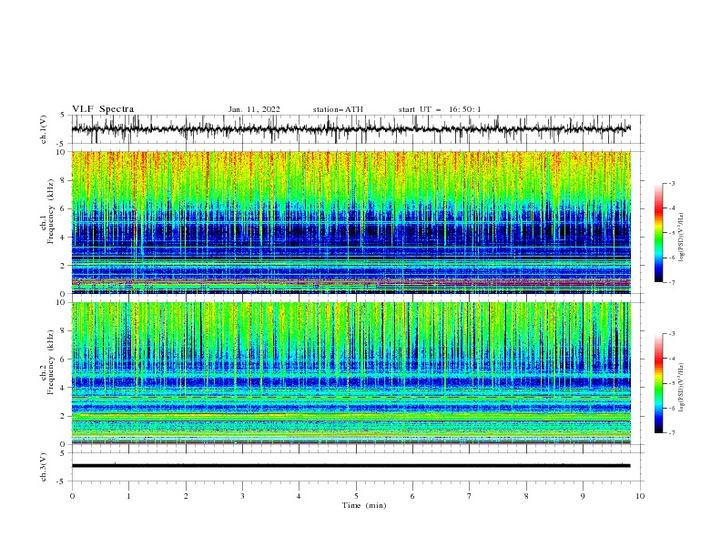Select the date label "Jan. 11, 2022"
The width and height of the screenshot is (721, 557).
coord(254,109)
